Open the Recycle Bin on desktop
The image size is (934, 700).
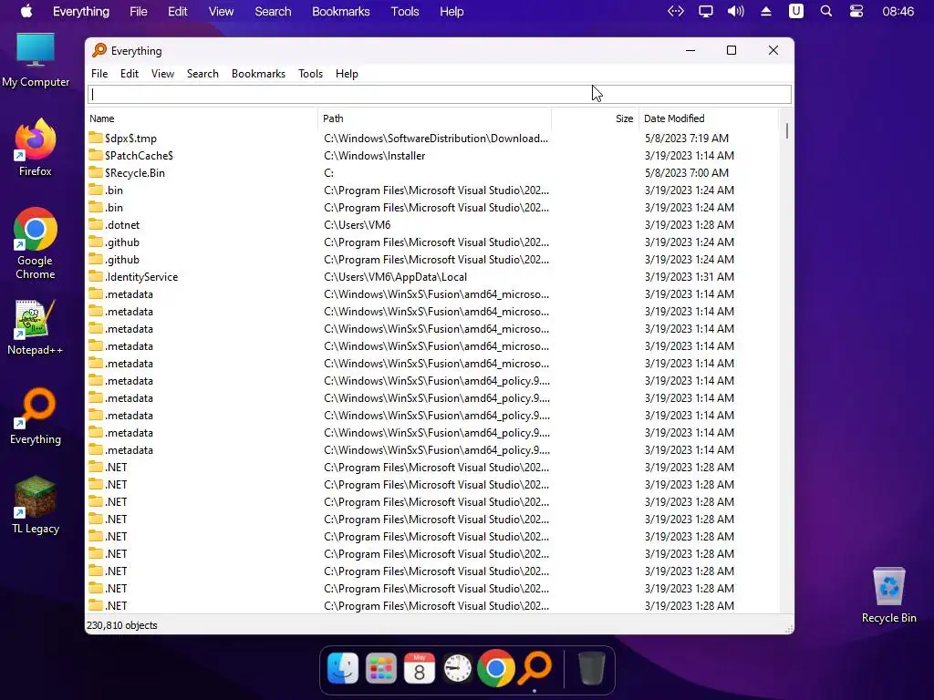point(888,594)
